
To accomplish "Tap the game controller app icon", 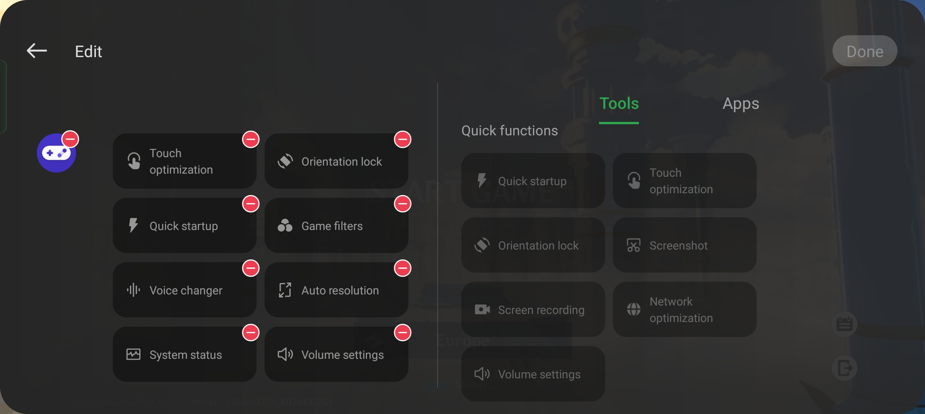I will coord(56,153).
